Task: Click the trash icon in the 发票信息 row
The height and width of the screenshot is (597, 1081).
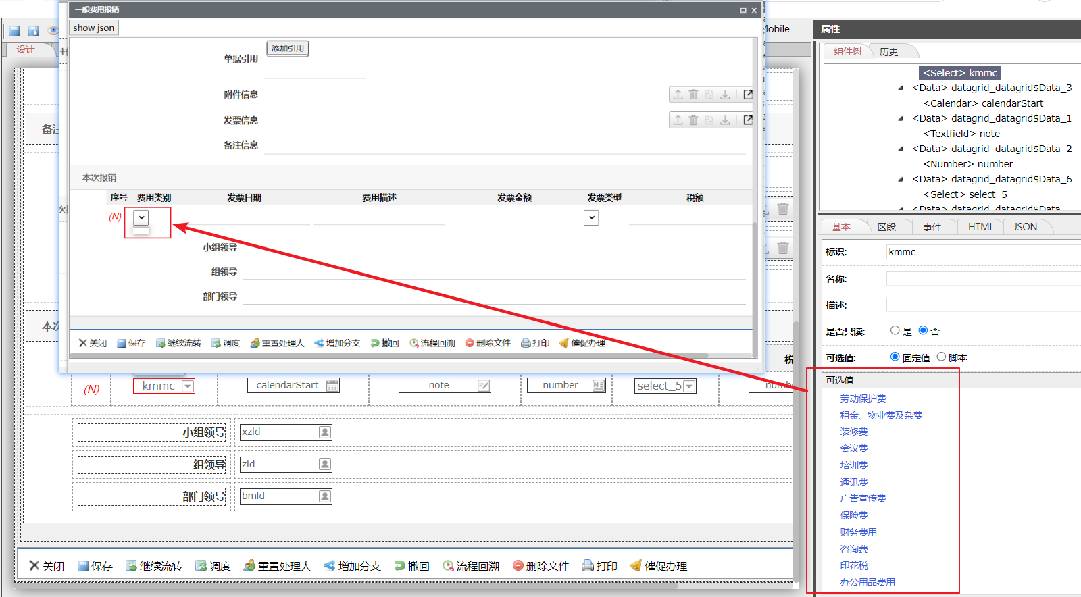Action: coord(693,120)
